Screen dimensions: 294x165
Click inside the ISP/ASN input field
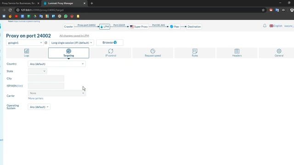[46, 86]
